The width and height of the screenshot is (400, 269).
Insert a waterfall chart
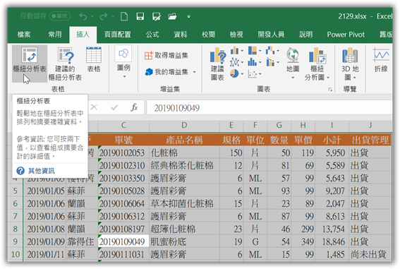pyautogui.click(x=270, y=51)
